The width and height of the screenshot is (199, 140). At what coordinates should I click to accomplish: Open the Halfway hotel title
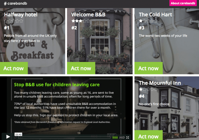[21, 14]
